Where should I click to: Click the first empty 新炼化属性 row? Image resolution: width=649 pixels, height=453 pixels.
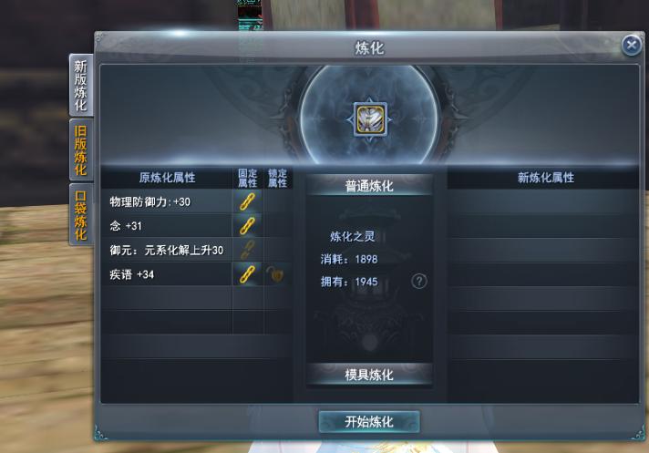(x=543, y=201)
